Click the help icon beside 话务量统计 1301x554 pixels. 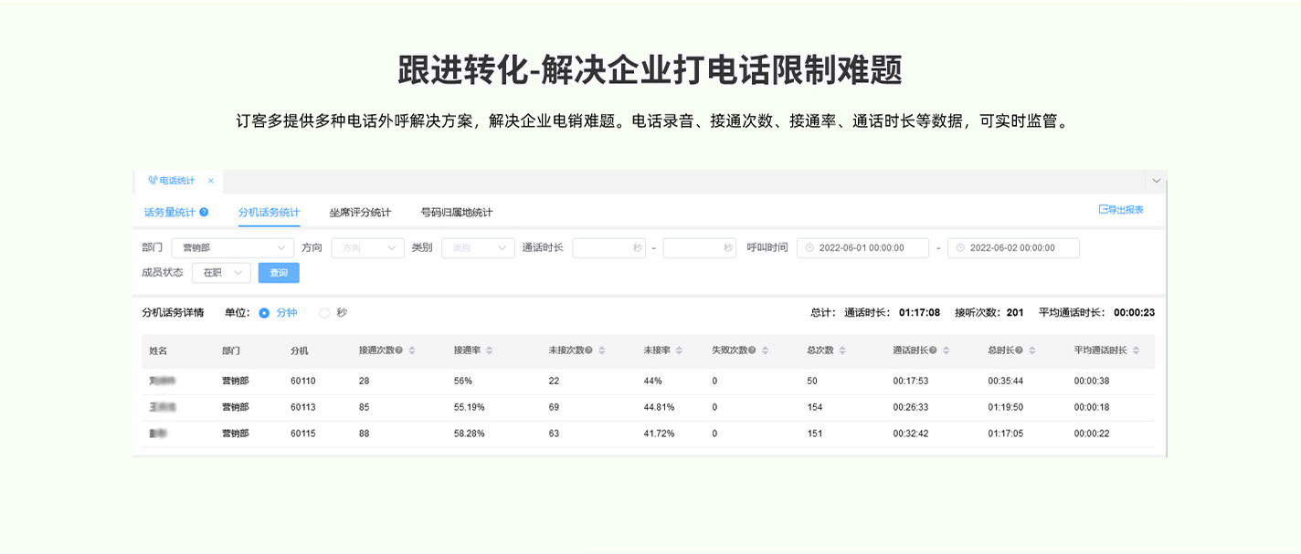click(204, 213)
